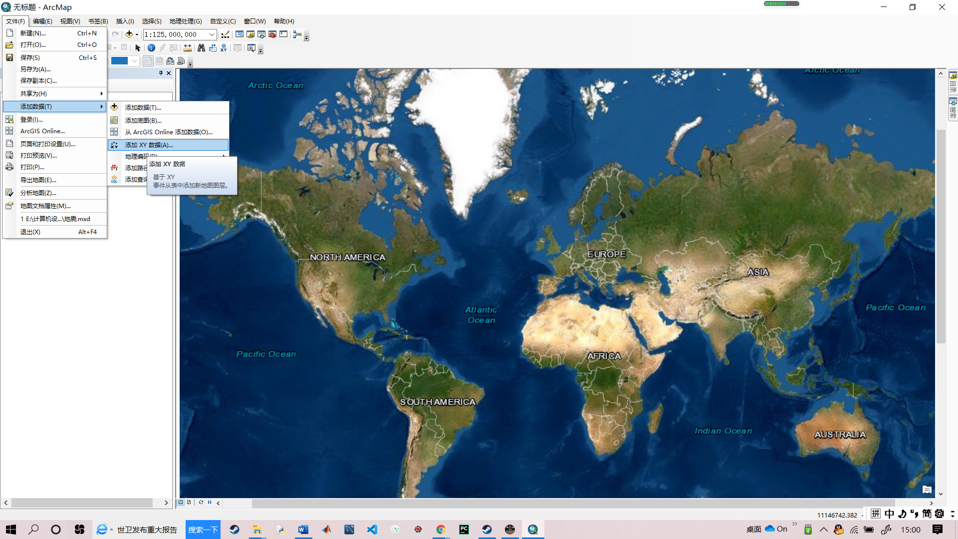Open Windows Start menu
Viewport: 958px width, 539px height.
11,530
